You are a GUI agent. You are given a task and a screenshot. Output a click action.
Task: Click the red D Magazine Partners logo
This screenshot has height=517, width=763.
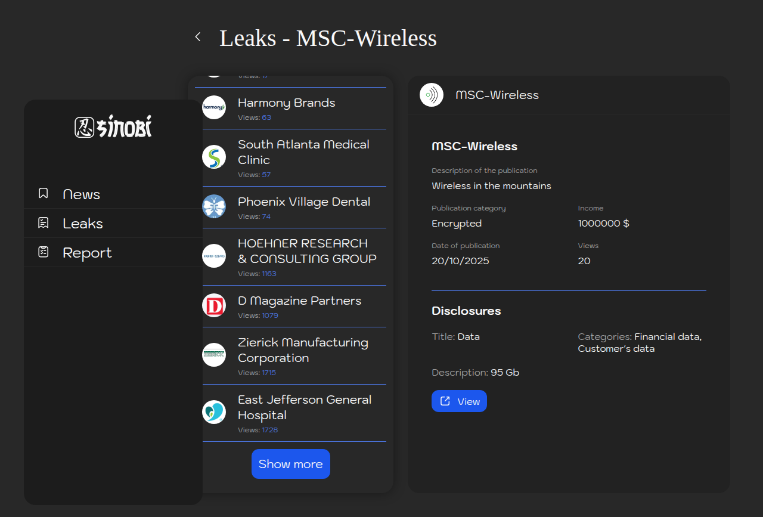214,305
